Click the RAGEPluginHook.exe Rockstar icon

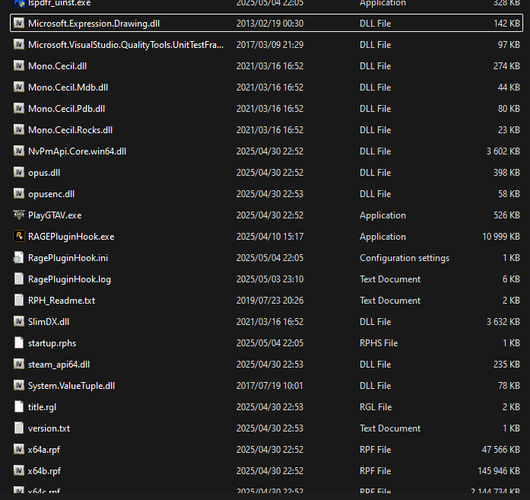pyautogui.click(x=18, y=236)
